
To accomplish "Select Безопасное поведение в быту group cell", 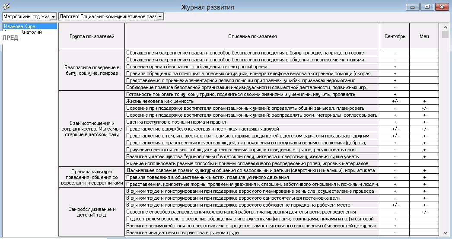I will point(92,70).
